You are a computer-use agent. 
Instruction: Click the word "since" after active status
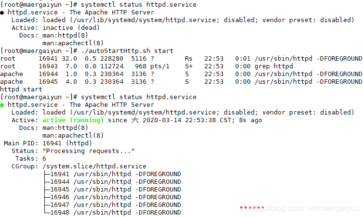[117, 120]
